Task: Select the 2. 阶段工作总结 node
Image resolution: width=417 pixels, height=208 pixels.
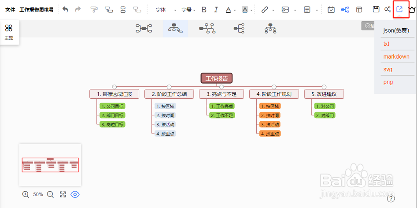Action: click(170, 94)
